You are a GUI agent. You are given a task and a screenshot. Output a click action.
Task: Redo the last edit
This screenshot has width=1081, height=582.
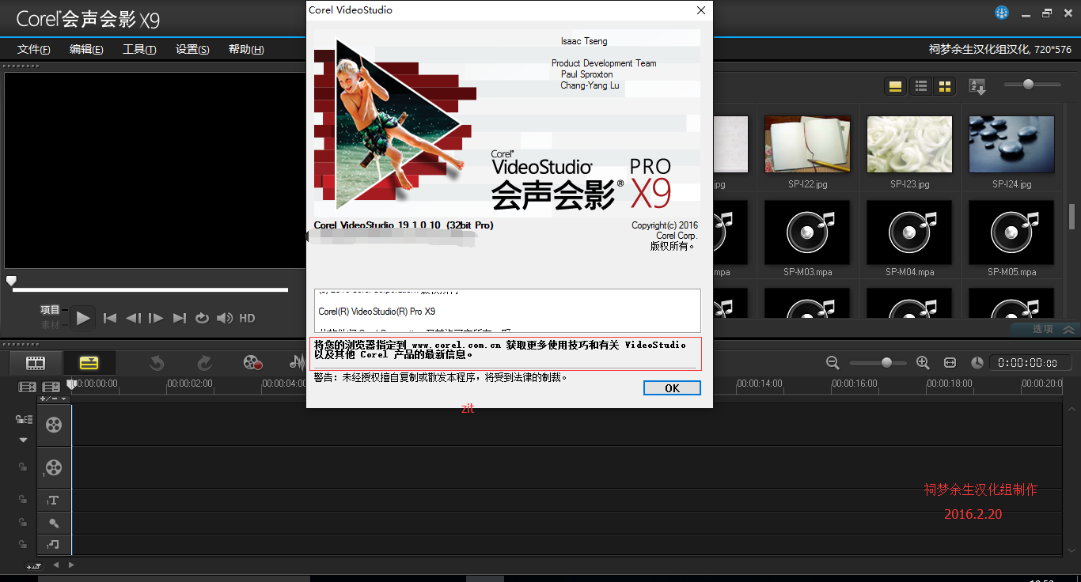coord(204,363)
